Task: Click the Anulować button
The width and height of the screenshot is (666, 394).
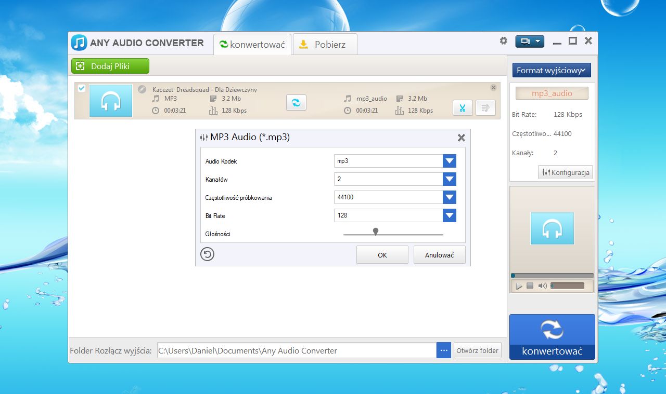Action: pyautogui.click(x=440, y=255)
